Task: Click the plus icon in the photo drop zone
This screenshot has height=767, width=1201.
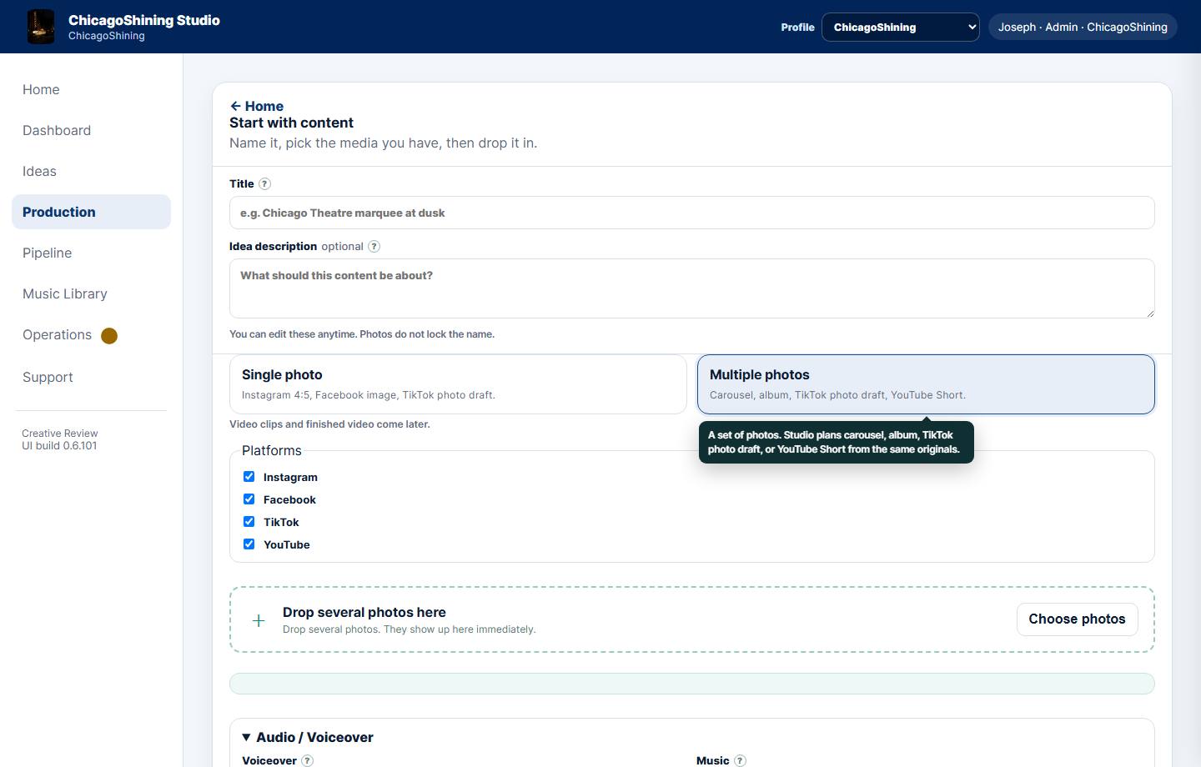Action: coord(259,620)
